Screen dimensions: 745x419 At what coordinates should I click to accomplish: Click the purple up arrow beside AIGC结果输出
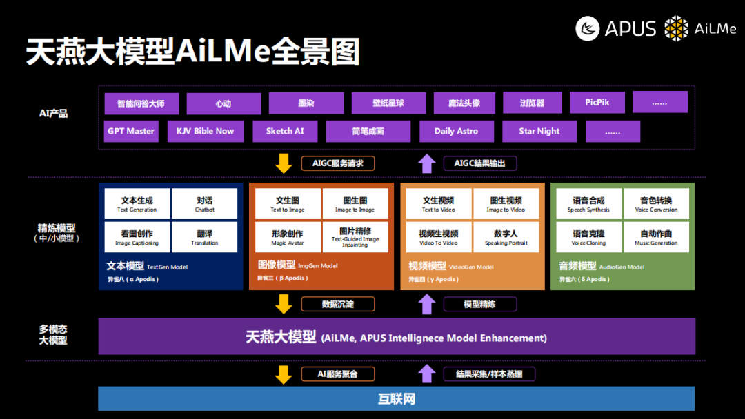tap(428, 163)
